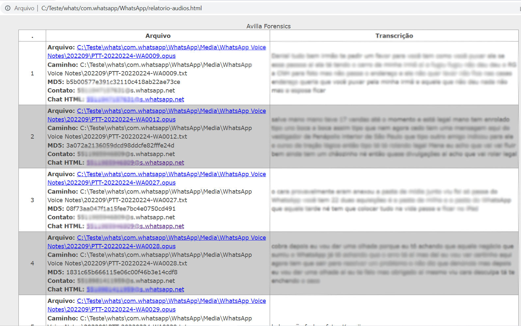
Task: Open Chat HTML link in row 4
Action: click(x=135, y=289)
